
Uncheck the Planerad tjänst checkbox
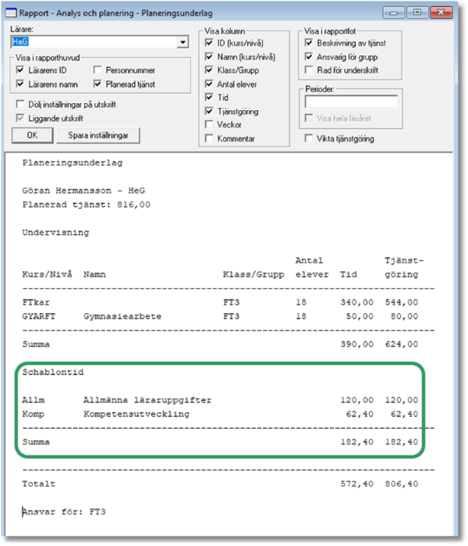click(x=97, y=84)
